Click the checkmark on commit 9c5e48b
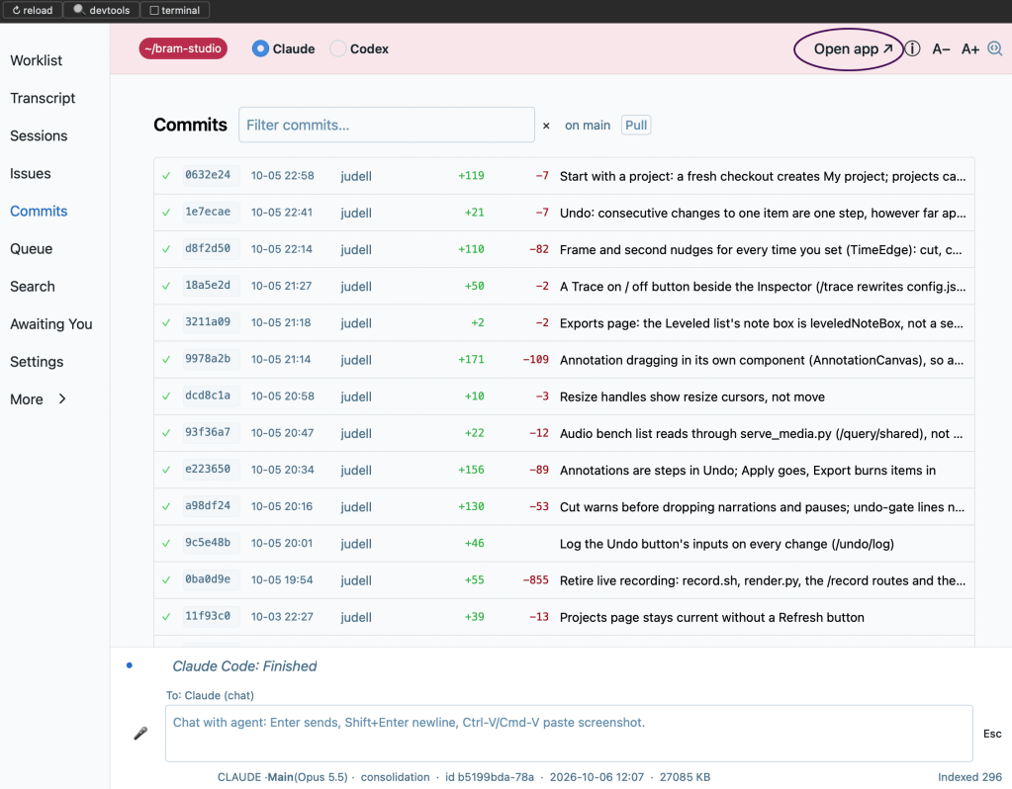 click(x=166, y=543)
